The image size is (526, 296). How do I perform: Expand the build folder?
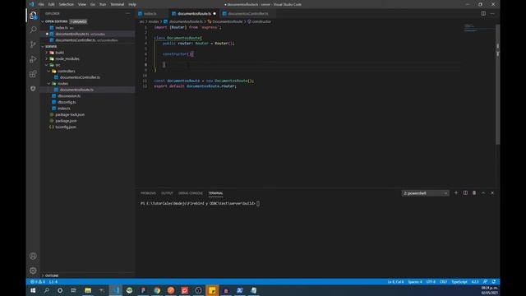point(59,53)
